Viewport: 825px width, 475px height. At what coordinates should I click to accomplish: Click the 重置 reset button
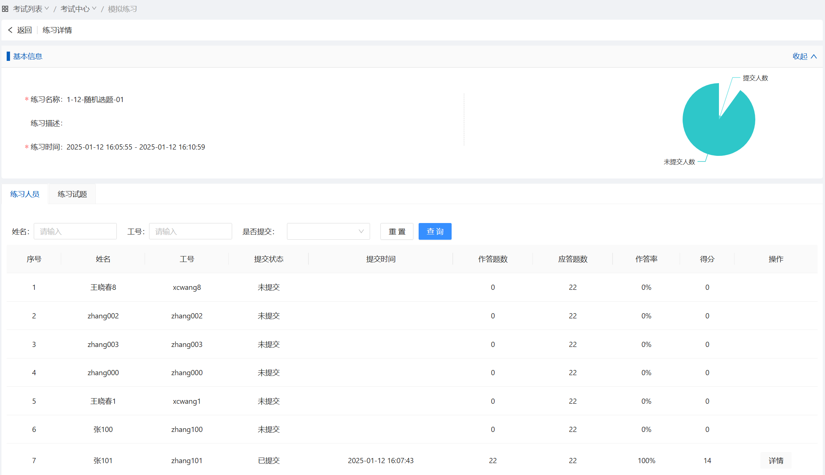(x=397, y=232)
